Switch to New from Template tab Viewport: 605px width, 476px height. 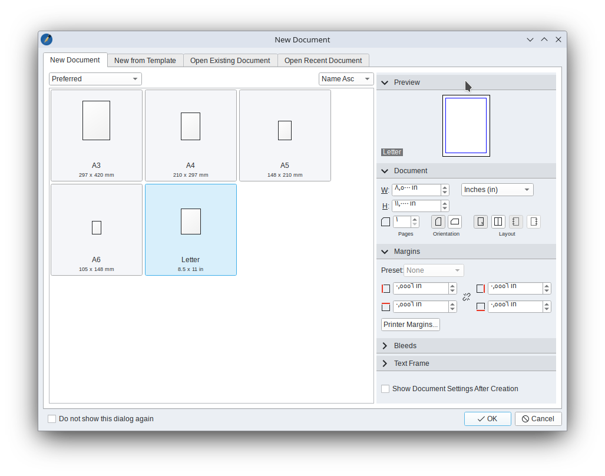[145, 61]
